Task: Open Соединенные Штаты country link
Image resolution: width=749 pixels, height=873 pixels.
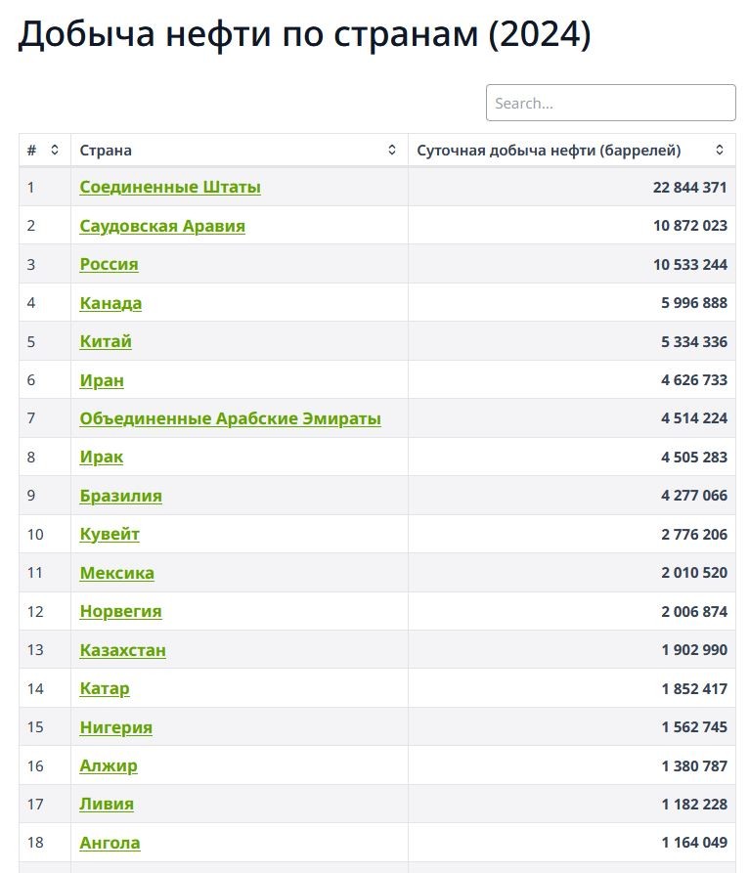Action: click(170, 187)
